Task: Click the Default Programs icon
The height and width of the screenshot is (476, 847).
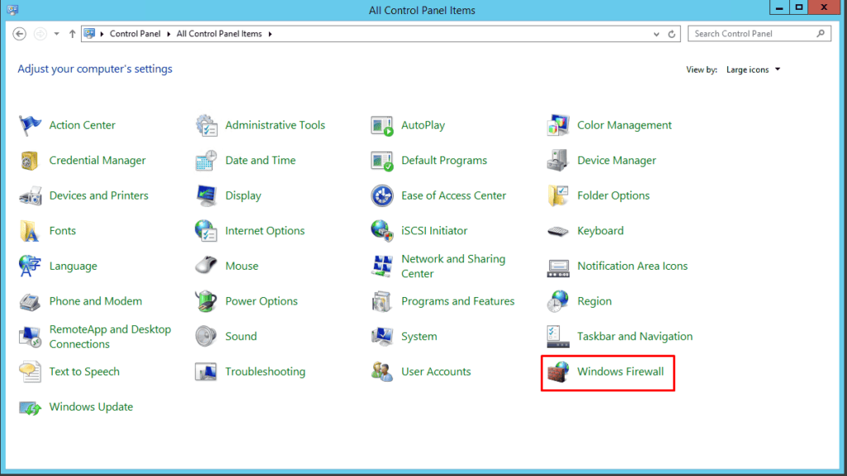Action: coord(382,161)
